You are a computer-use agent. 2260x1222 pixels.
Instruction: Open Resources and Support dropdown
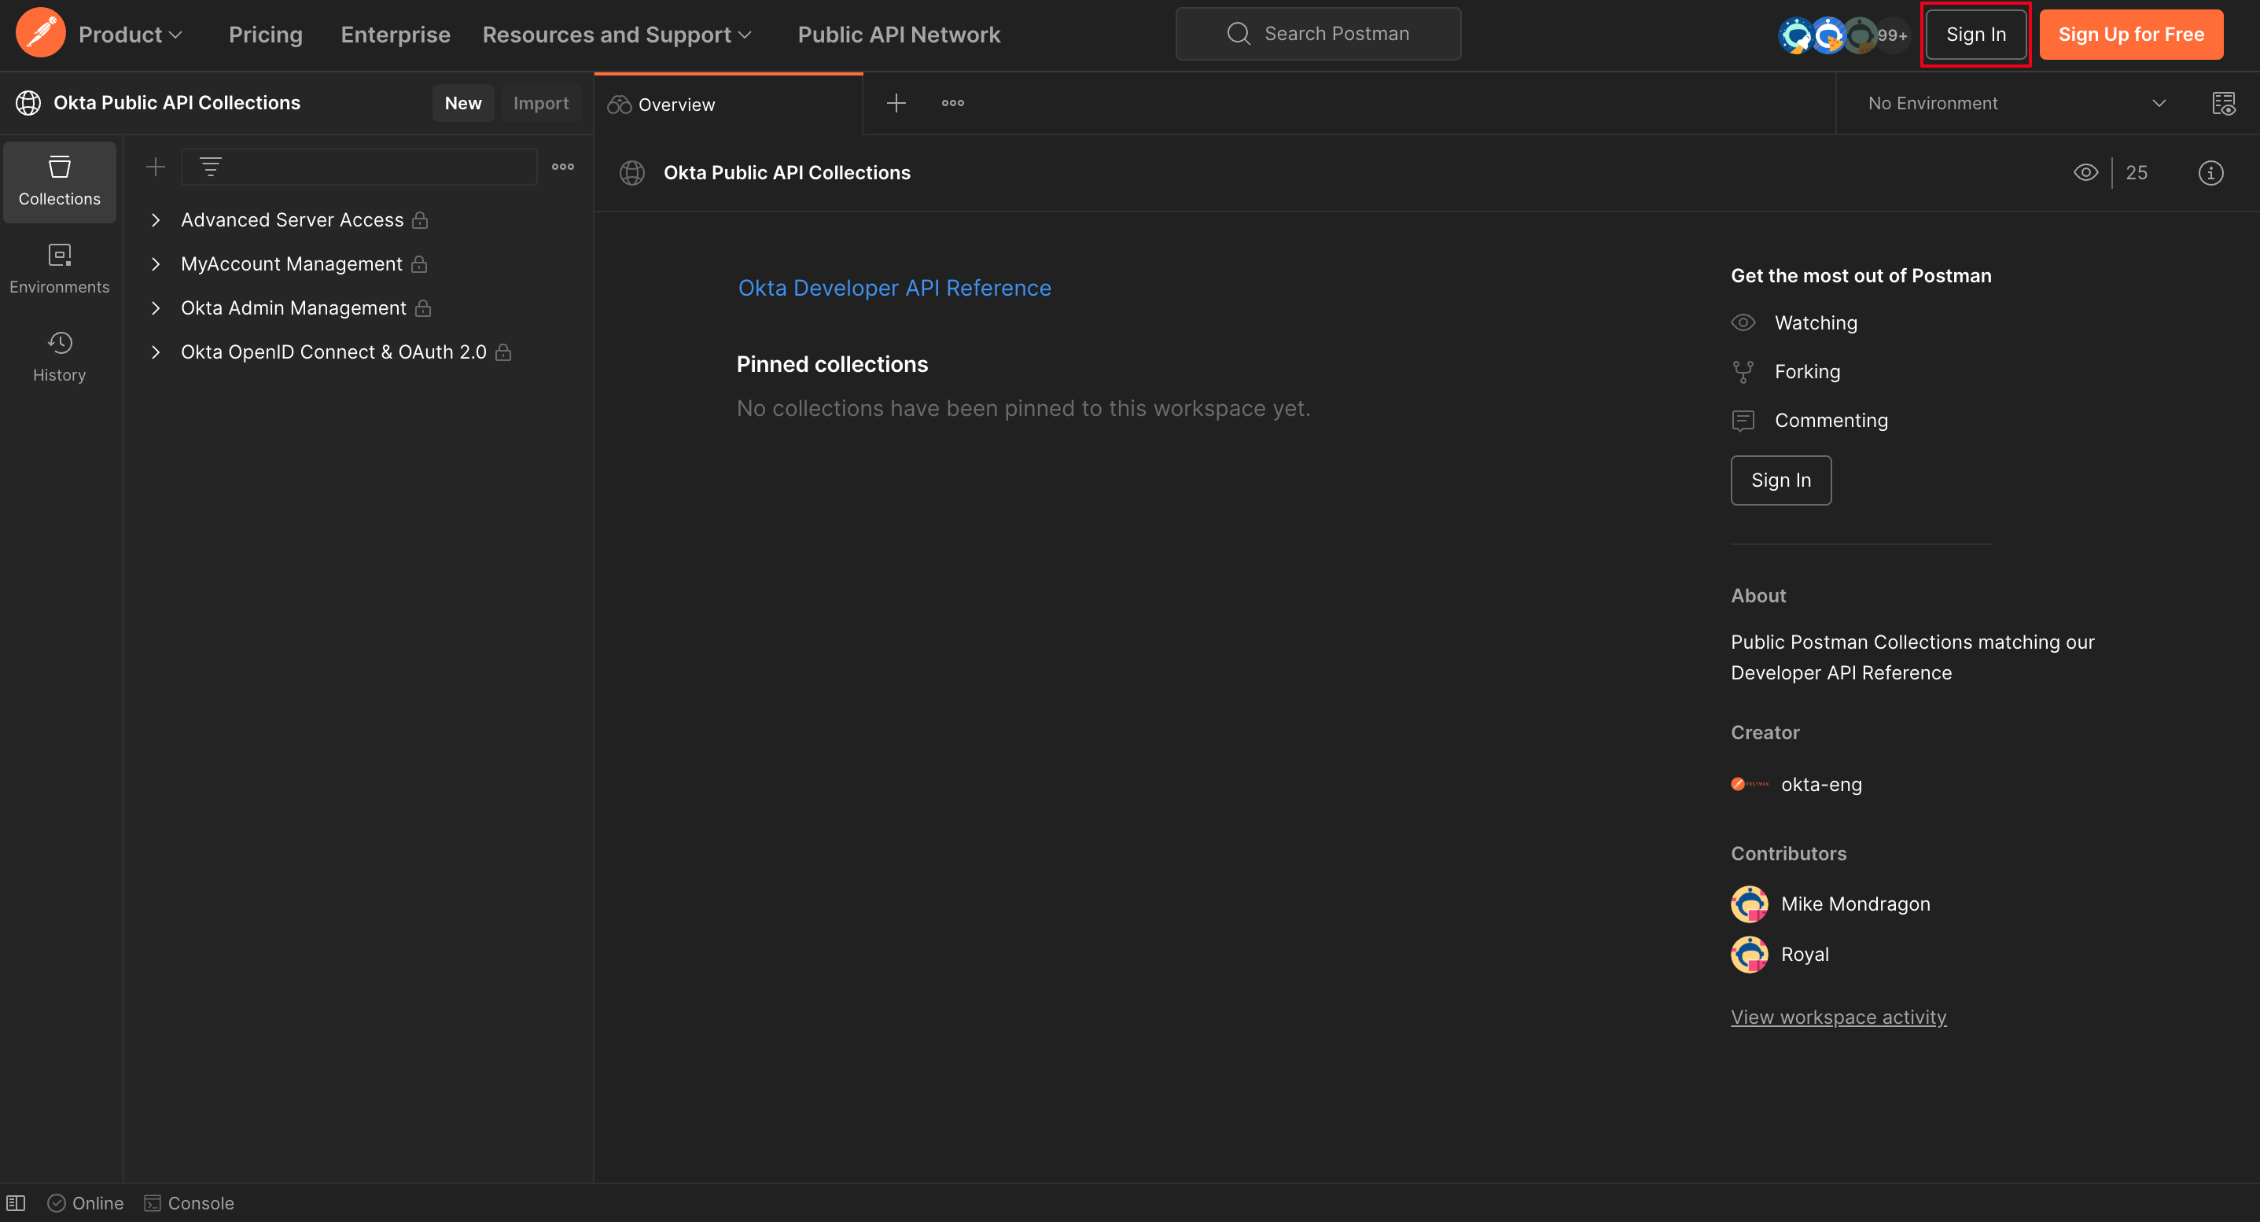(617, 35)
